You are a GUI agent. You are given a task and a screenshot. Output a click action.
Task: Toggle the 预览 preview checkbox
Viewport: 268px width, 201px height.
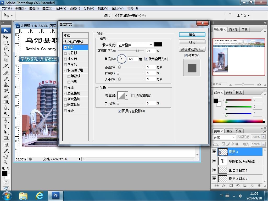pos(186,55)
